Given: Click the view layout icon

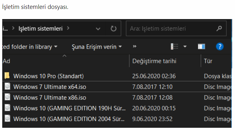Looking at the screenshot, I should click(x=174, y=47).
